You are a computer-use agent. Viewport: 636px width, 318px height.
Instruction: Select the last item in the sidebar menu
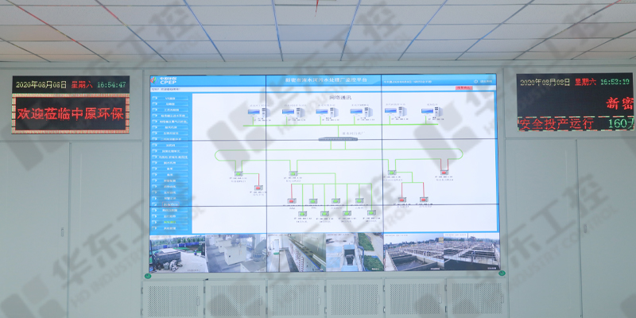[169, 229]
